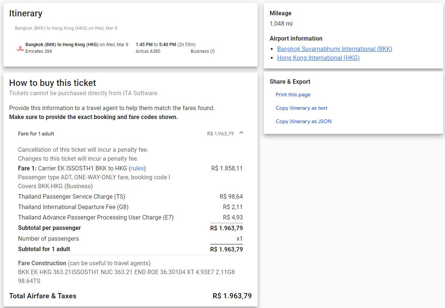This screenshot has width=445, height=308.
Task: Click the fare price beside the chevron
Action: [220, 134]
